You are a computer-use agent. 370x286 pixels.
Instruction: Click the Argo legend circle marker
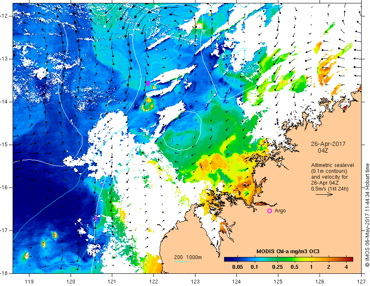tap(270, 211)
